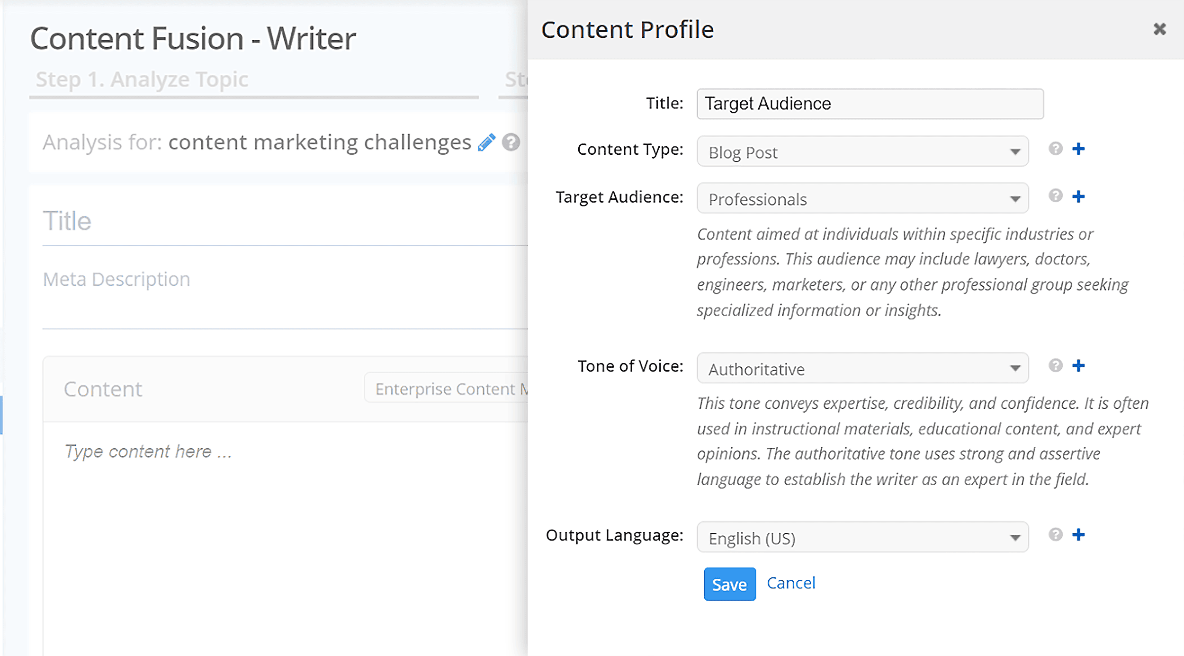
Task: Add new Tone of Voice with plus icon
Action: [1078, 365]
